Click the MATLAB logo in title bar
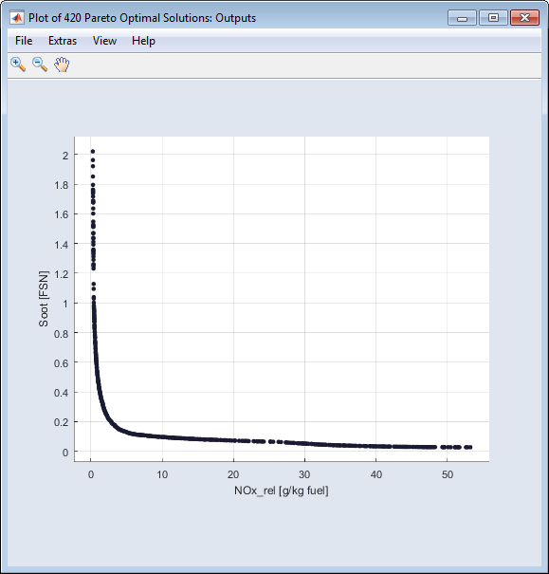This screenshot has width=549, height=574. 17,18
